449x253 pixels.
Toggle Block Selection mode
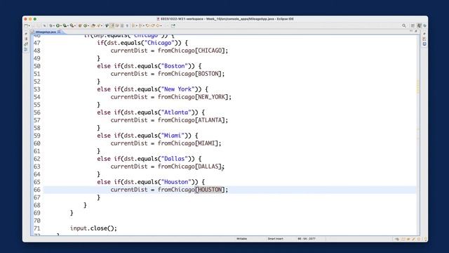pyautogui.click(x=122, y=25)
